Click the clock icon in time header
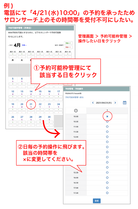Screen dimensions: 138x209 (x=76, y=111)
